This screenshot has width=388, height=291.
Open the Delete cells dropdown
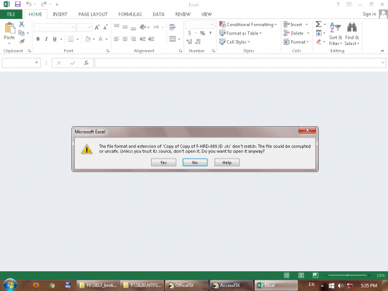coord(296,33)
